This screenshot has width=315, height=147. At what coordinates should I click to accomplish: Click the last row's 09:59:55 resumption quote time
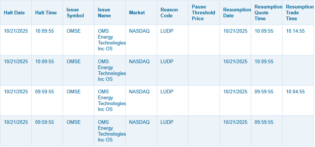point(264,122)
